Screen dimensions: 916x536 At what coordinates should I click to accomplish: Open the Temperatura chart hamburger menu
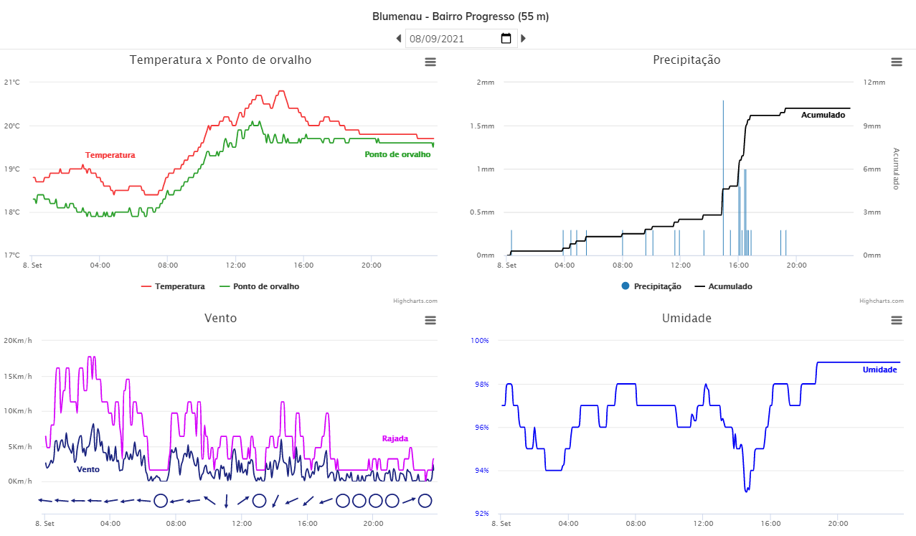(x=430, y=62)
